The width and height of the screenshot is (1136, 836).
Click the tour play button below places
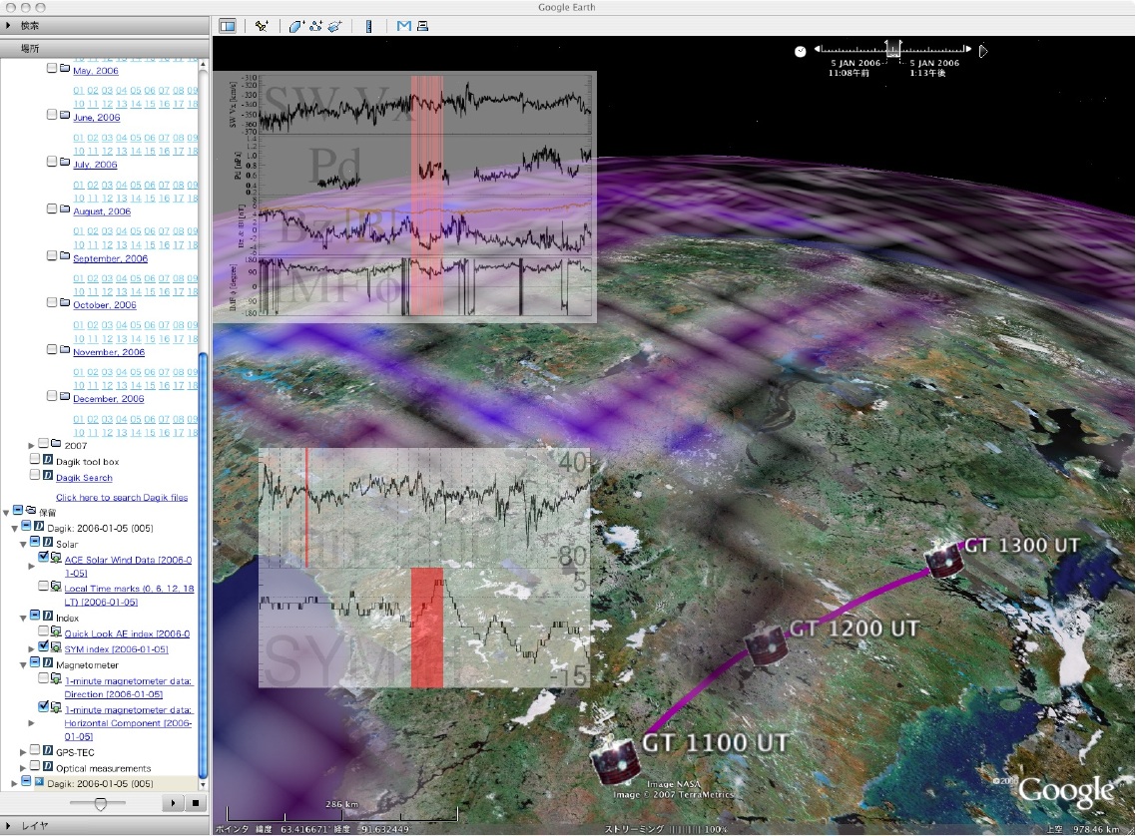(x=173, y=803)
